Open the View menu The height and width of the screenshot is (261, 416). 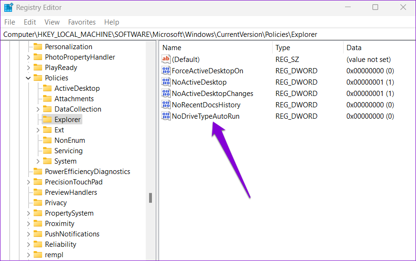(x=52, y=22)
